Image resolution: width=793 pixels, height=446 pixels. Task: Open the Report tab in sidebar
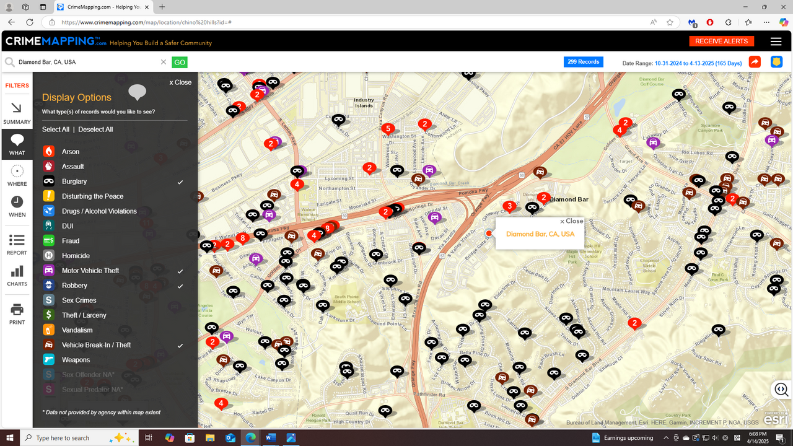17,244
